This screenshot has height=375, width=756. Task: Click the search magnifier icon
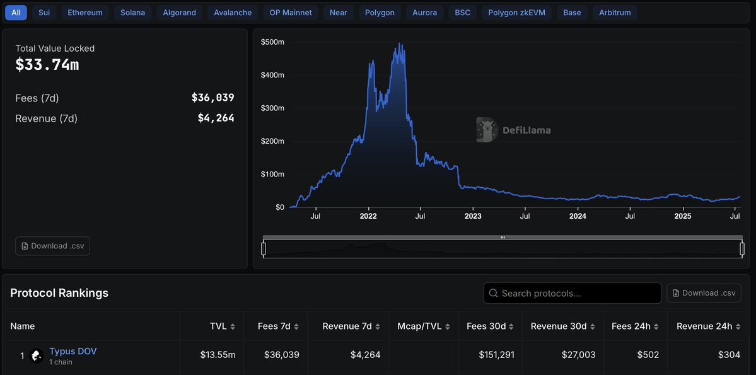[493, 293]
